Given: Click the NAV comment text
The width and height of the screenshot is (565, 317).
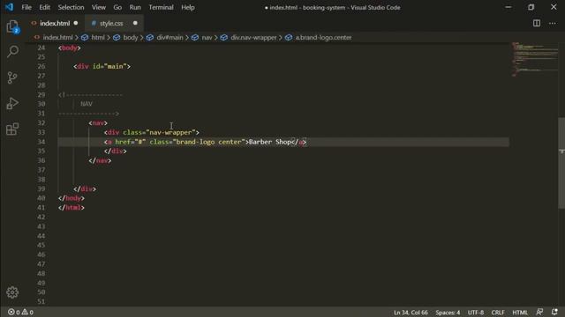Looking at the screenshot, I should 87,104.
